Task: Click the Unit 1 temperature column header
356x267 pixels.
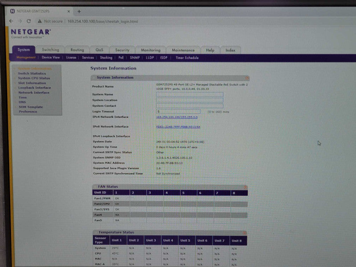Action: 117,240
